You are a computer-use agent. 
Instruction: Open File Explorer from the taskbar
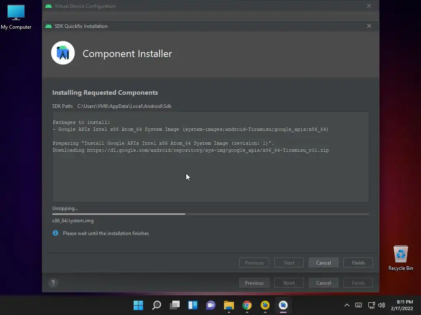click(x=229, y=305)
